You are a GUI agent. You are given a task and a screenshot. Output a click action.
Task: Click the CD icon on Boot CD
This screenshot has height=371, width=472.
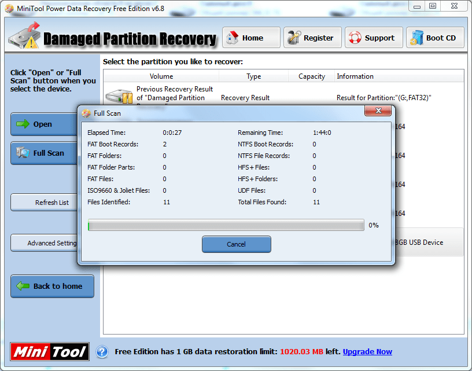(416, 38)
